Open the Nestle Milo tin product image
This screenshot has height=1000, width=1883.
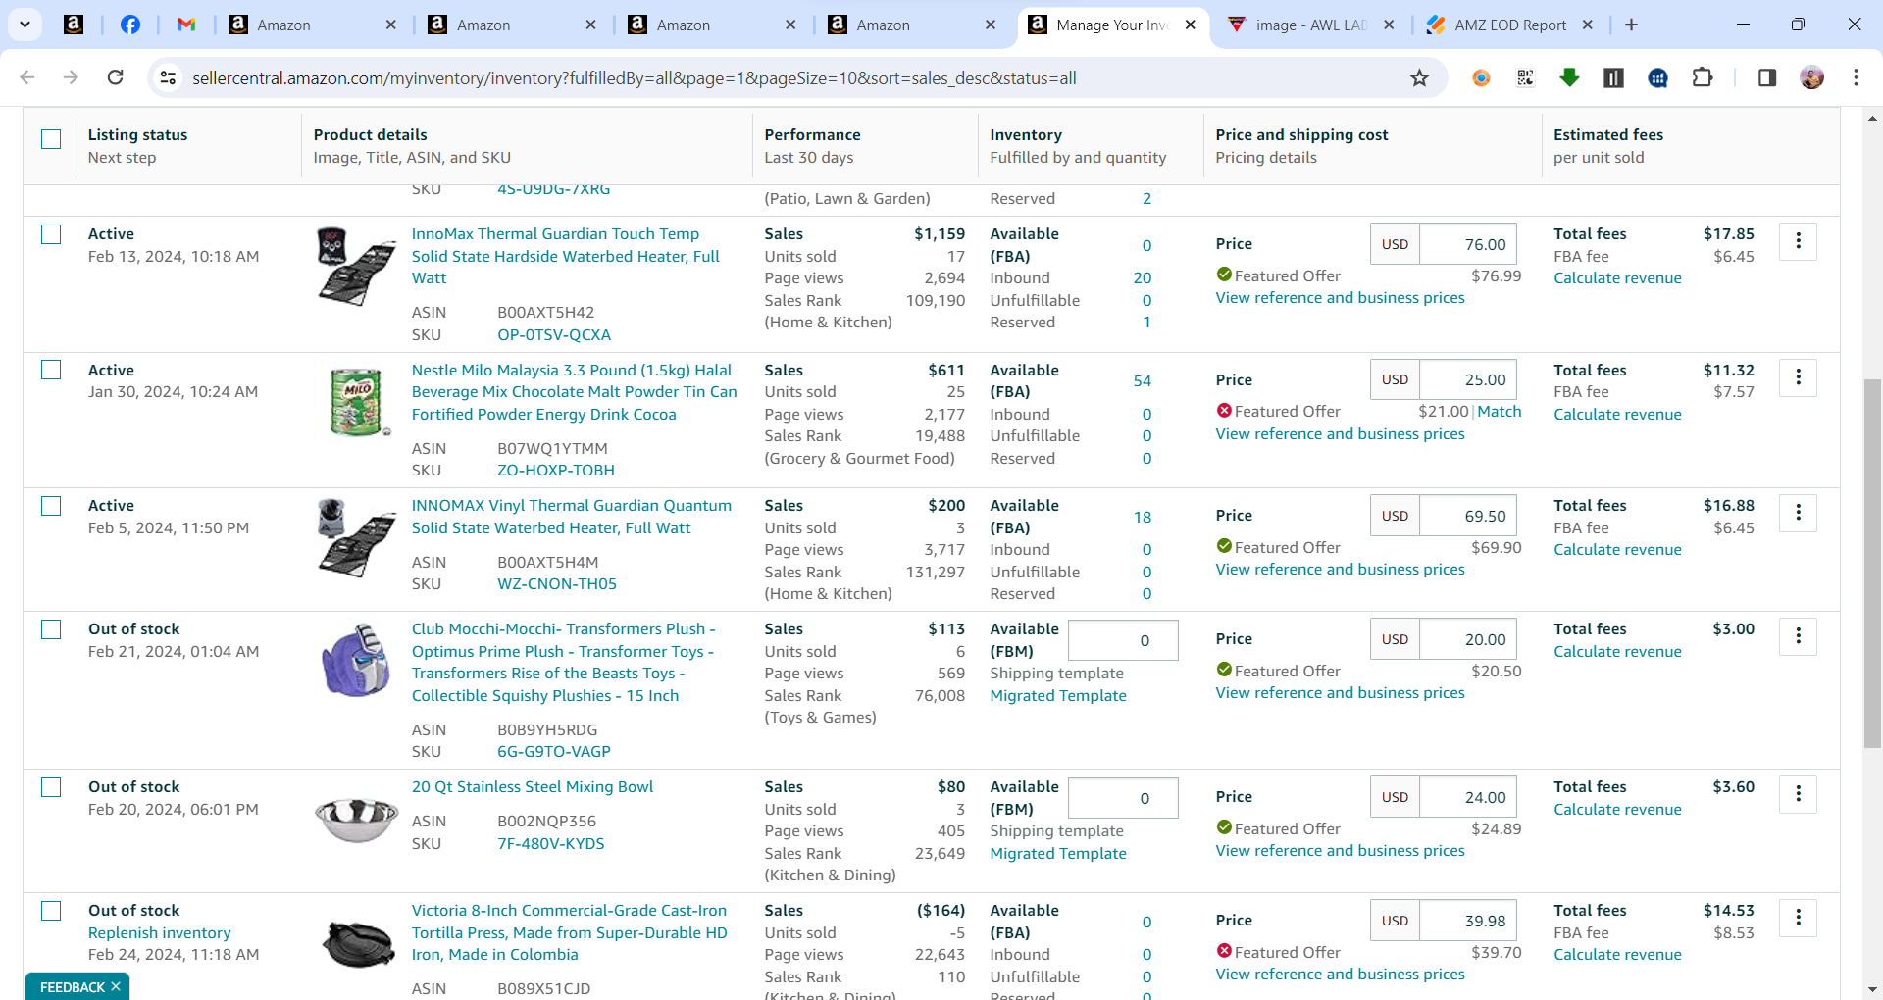point(356,401)
